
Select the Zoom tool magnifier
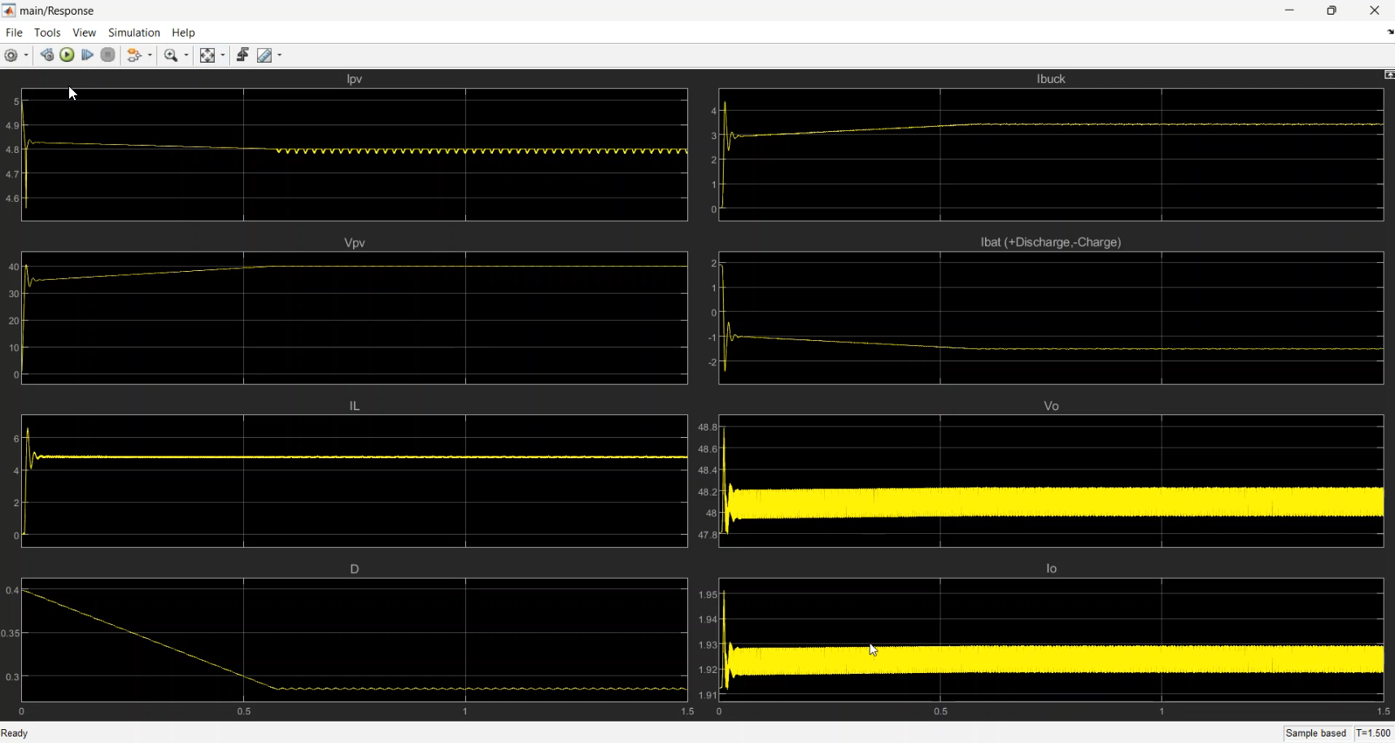[x=171, y=55]
